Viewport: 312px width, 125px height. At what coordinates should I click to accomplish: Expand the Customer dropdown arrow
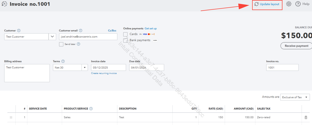[x=52, y=37]
